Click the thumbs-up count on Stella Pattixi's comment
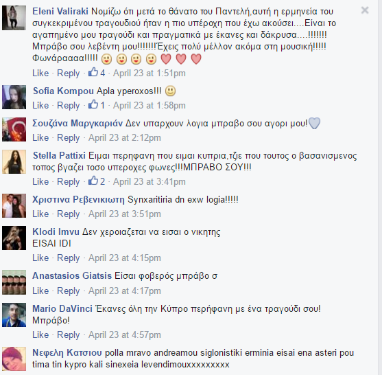Image resolution: width=382 pixels, height=375 pixels. pos(103,182)
